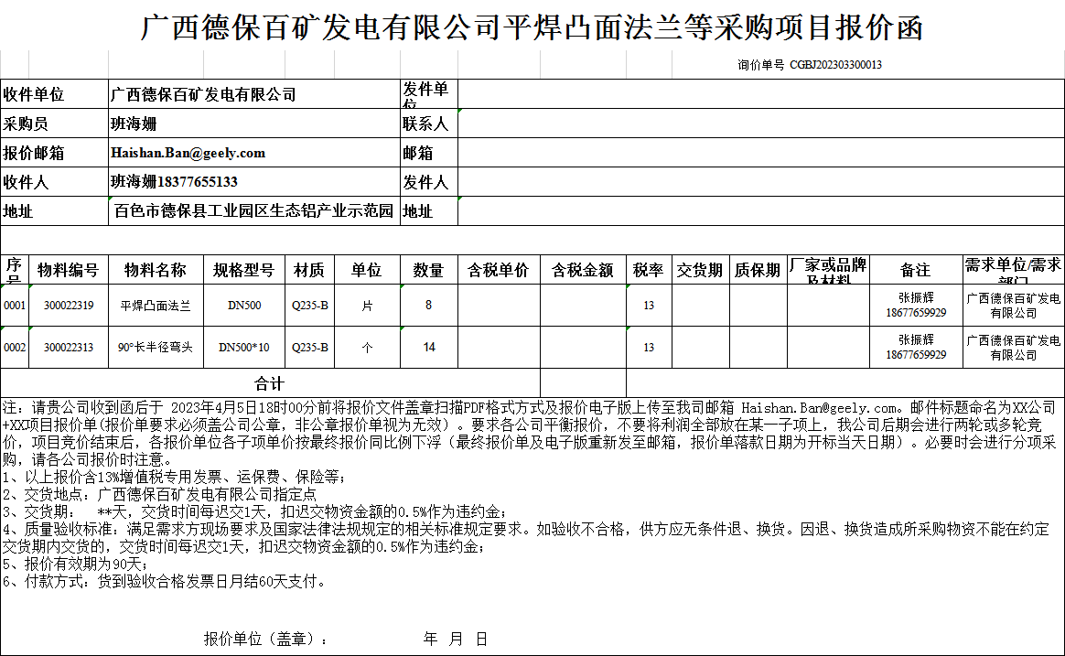The image size is (1065, 656).
Task: Select inquiry number CGBJ202303300013
Action: pos(835,65)
